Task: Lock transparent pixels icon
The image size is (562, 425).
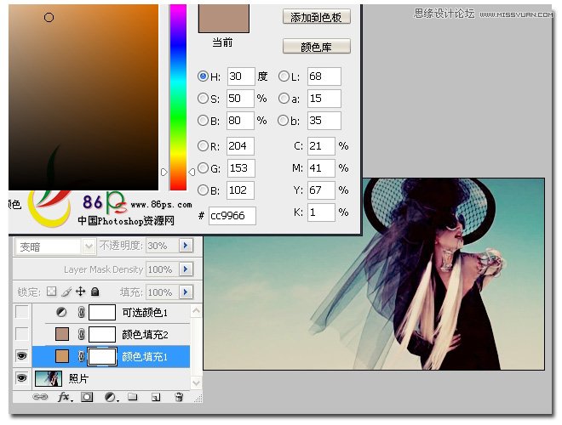Action: 52,292
